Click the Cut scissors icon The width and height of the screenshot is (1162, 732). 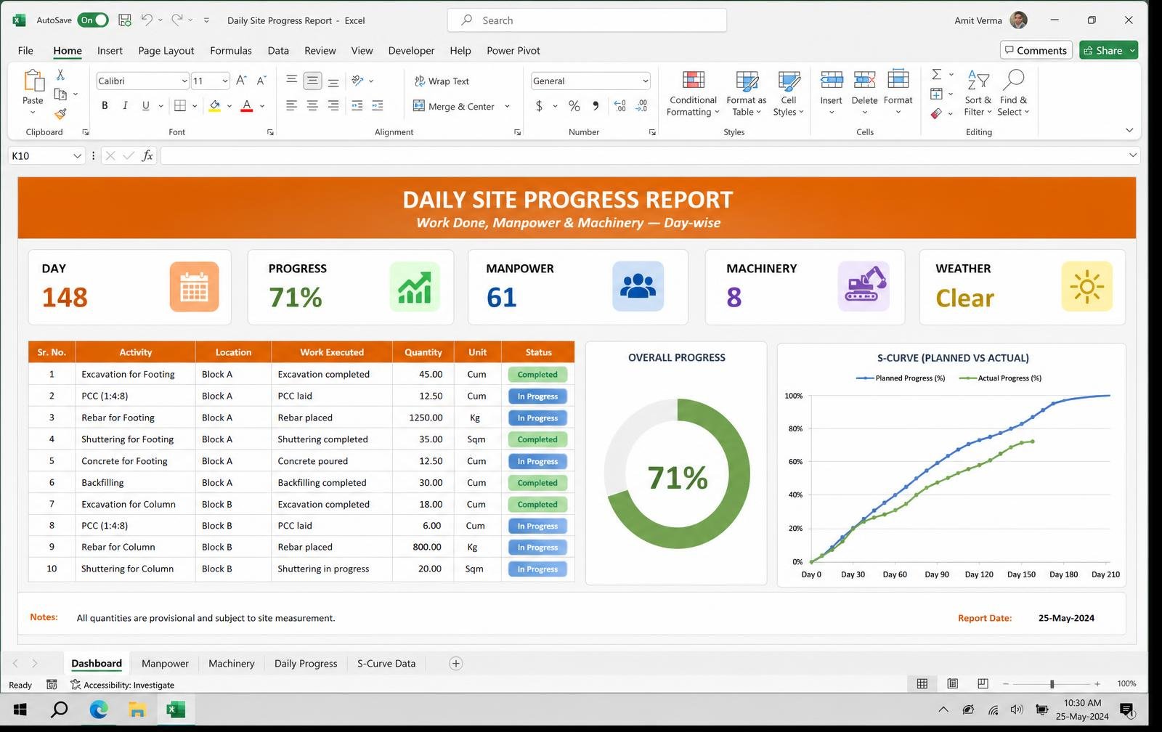point(60,75)
